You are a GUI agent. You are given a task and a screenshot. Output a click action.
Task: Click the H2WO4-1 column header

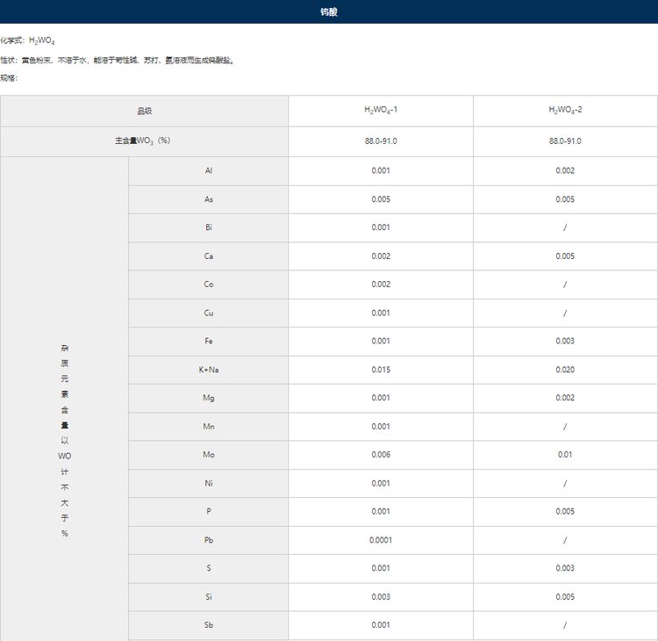(x=381, y=111)
